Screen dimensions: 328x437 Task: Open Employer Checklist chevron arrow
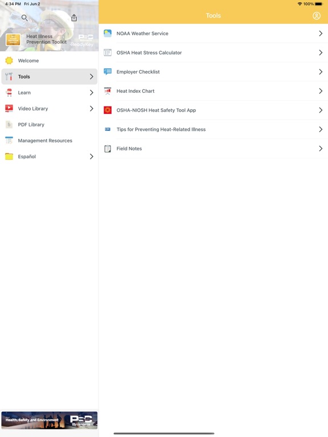pyautogui.click(x=321, y=72)
